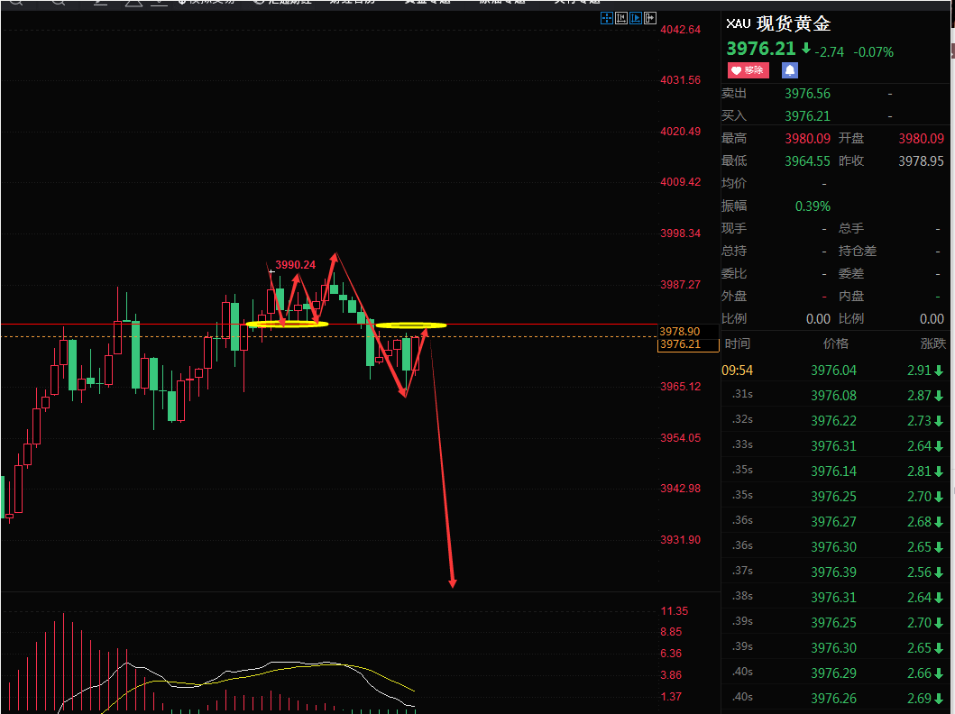Screen dimensions: 955x714
Task: Click the 价格 column header
Action: pos(836,343)
